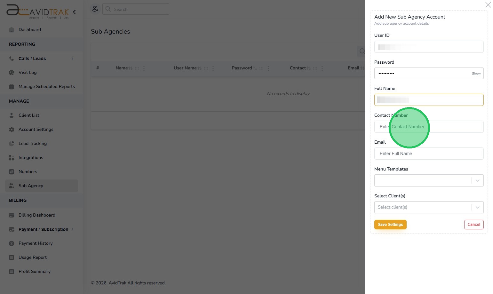Click the Lead Tracking pie icon
Screen dimensions: 493x294
click(x=12, y=144)
